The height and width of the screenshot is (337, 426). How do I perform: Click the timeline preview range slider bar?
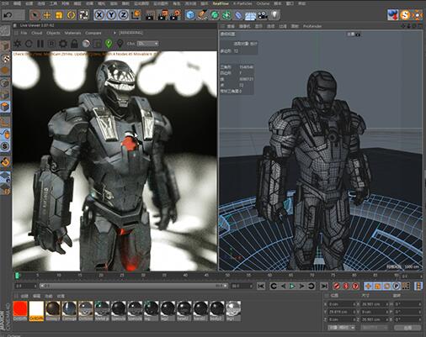pos(133,286)
